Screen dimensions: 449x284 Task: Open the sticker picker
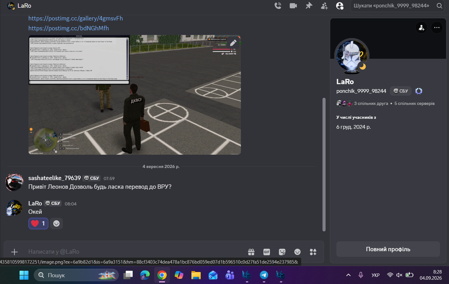point(282,252)
